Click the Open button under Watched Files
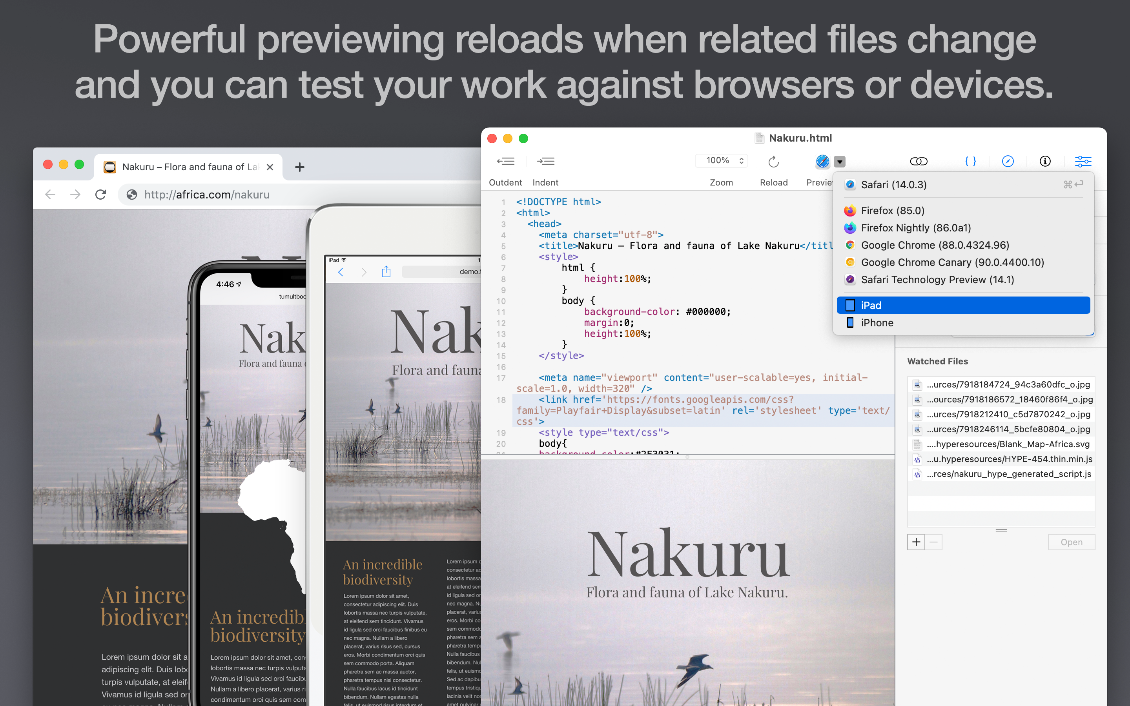 coord(1071,542)
